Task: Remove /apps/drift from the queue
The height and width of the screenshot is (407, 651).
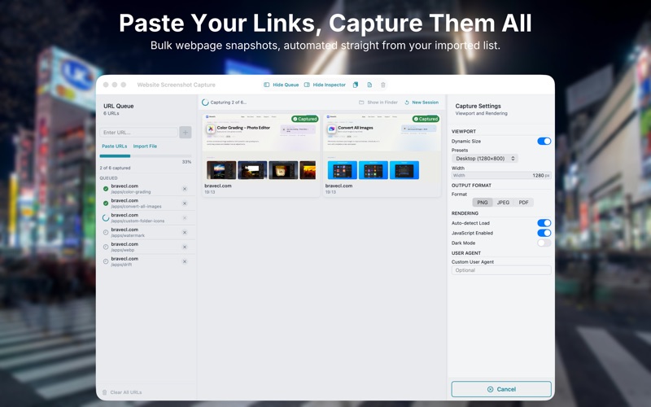Action: tap(185, 261)
